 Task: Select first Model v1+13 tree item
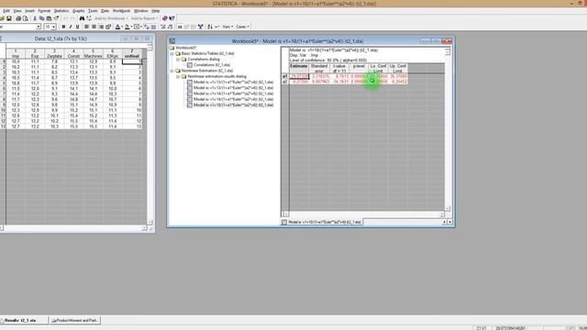tap(233, 82)
